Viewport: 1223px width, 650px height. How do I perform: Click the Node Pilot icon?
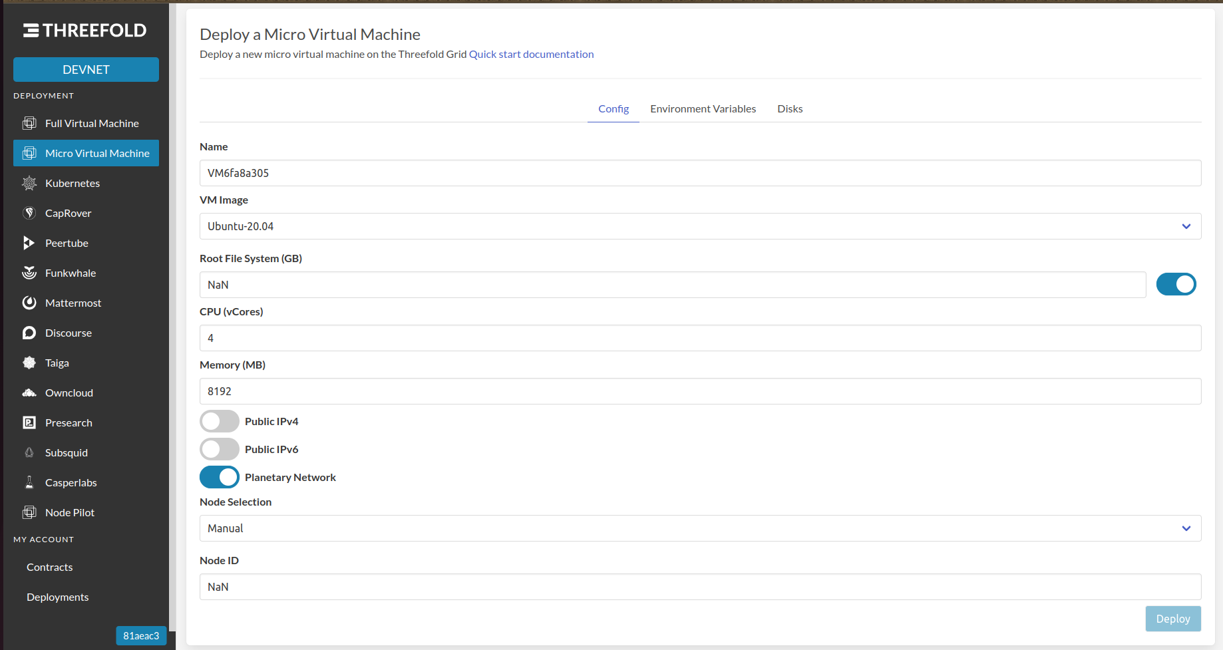coord(29,512)
